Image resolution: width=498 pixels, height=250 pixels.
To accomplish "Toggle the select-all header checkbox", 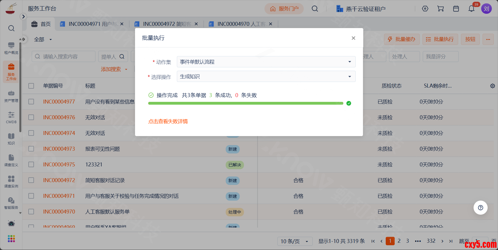I will tap(31, 86).
